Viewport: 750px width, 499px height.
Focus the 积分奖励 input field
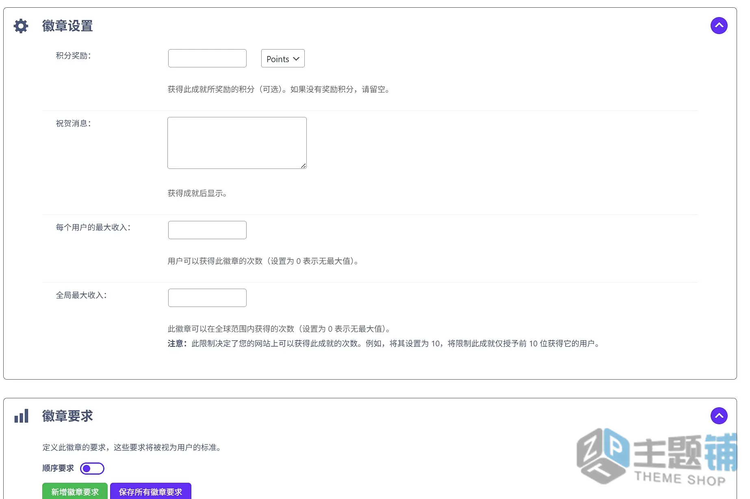207,58
